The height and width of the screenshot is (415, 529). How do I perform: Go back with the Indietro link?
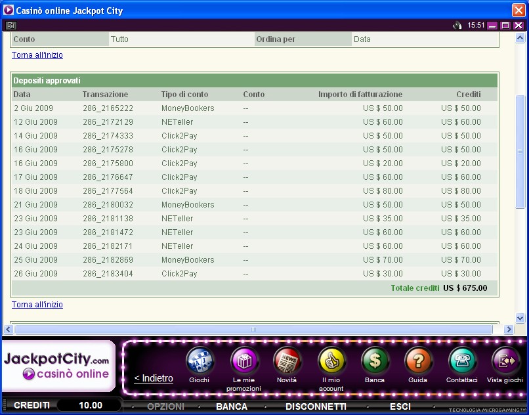click(x=154, y=378)
